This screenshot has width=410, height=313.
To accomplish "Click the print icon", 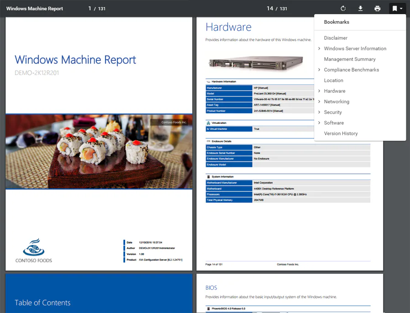I will [377, 9].
